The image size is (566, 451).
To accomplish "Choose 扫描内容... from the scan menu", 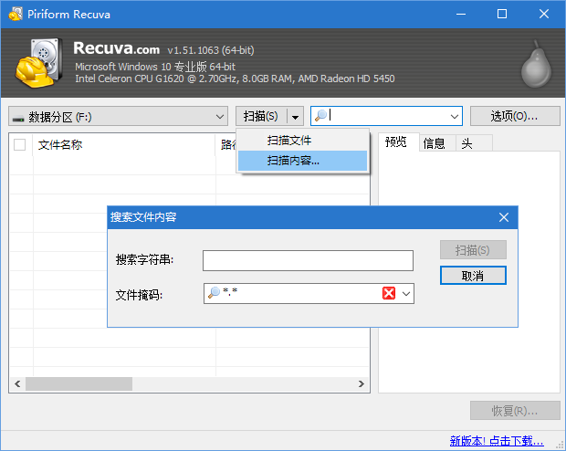I will (x=302, y=161).
